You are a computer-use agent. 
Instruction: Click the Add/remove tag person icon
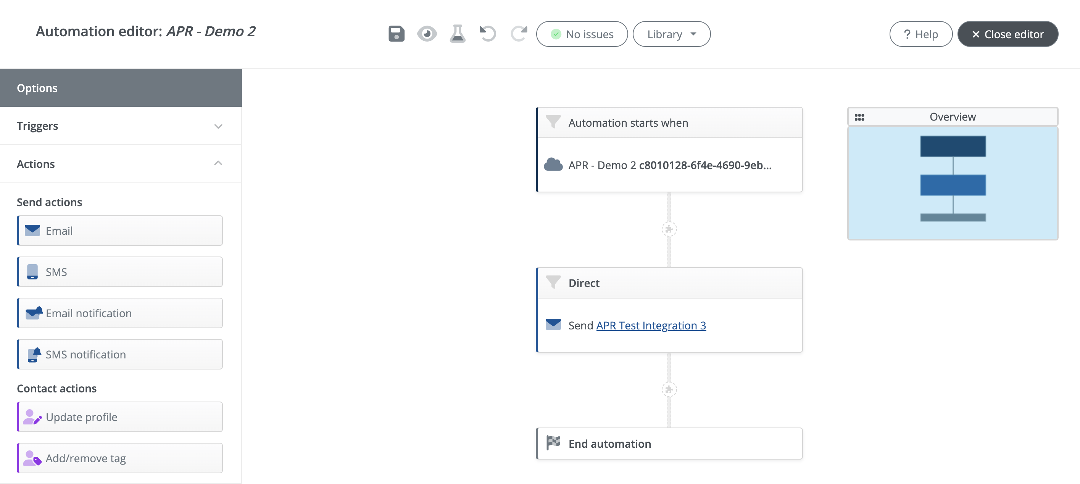32,458
